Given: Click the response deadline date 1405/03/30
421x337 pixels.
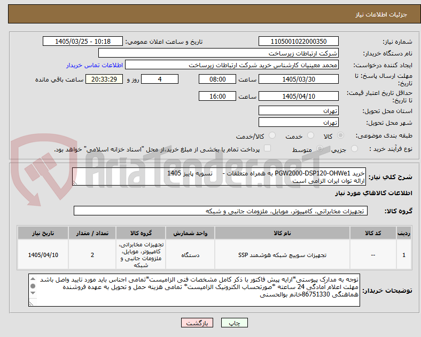Looking at the screenshot, I should 299,79.
